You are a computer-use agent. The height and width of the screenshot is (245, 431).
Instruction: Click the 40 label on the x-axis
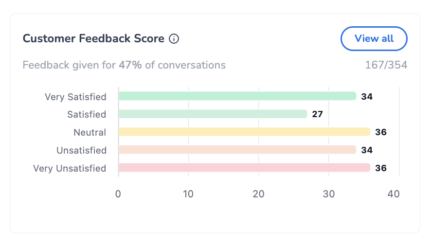point(394,193)
